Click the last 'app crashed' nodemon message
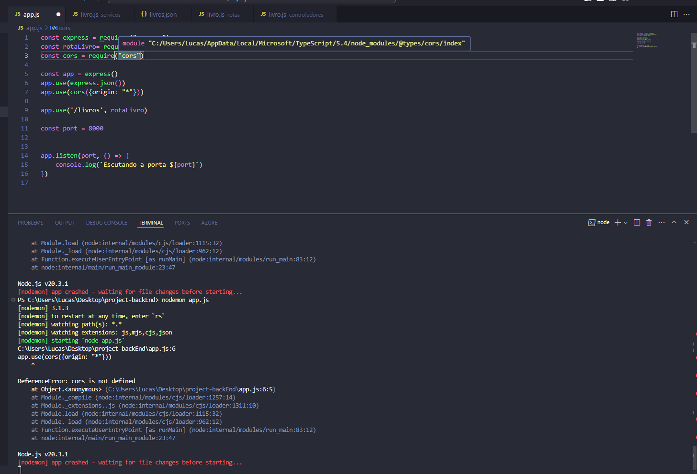The height and width of the screenshot is (474, 697). 130,463
